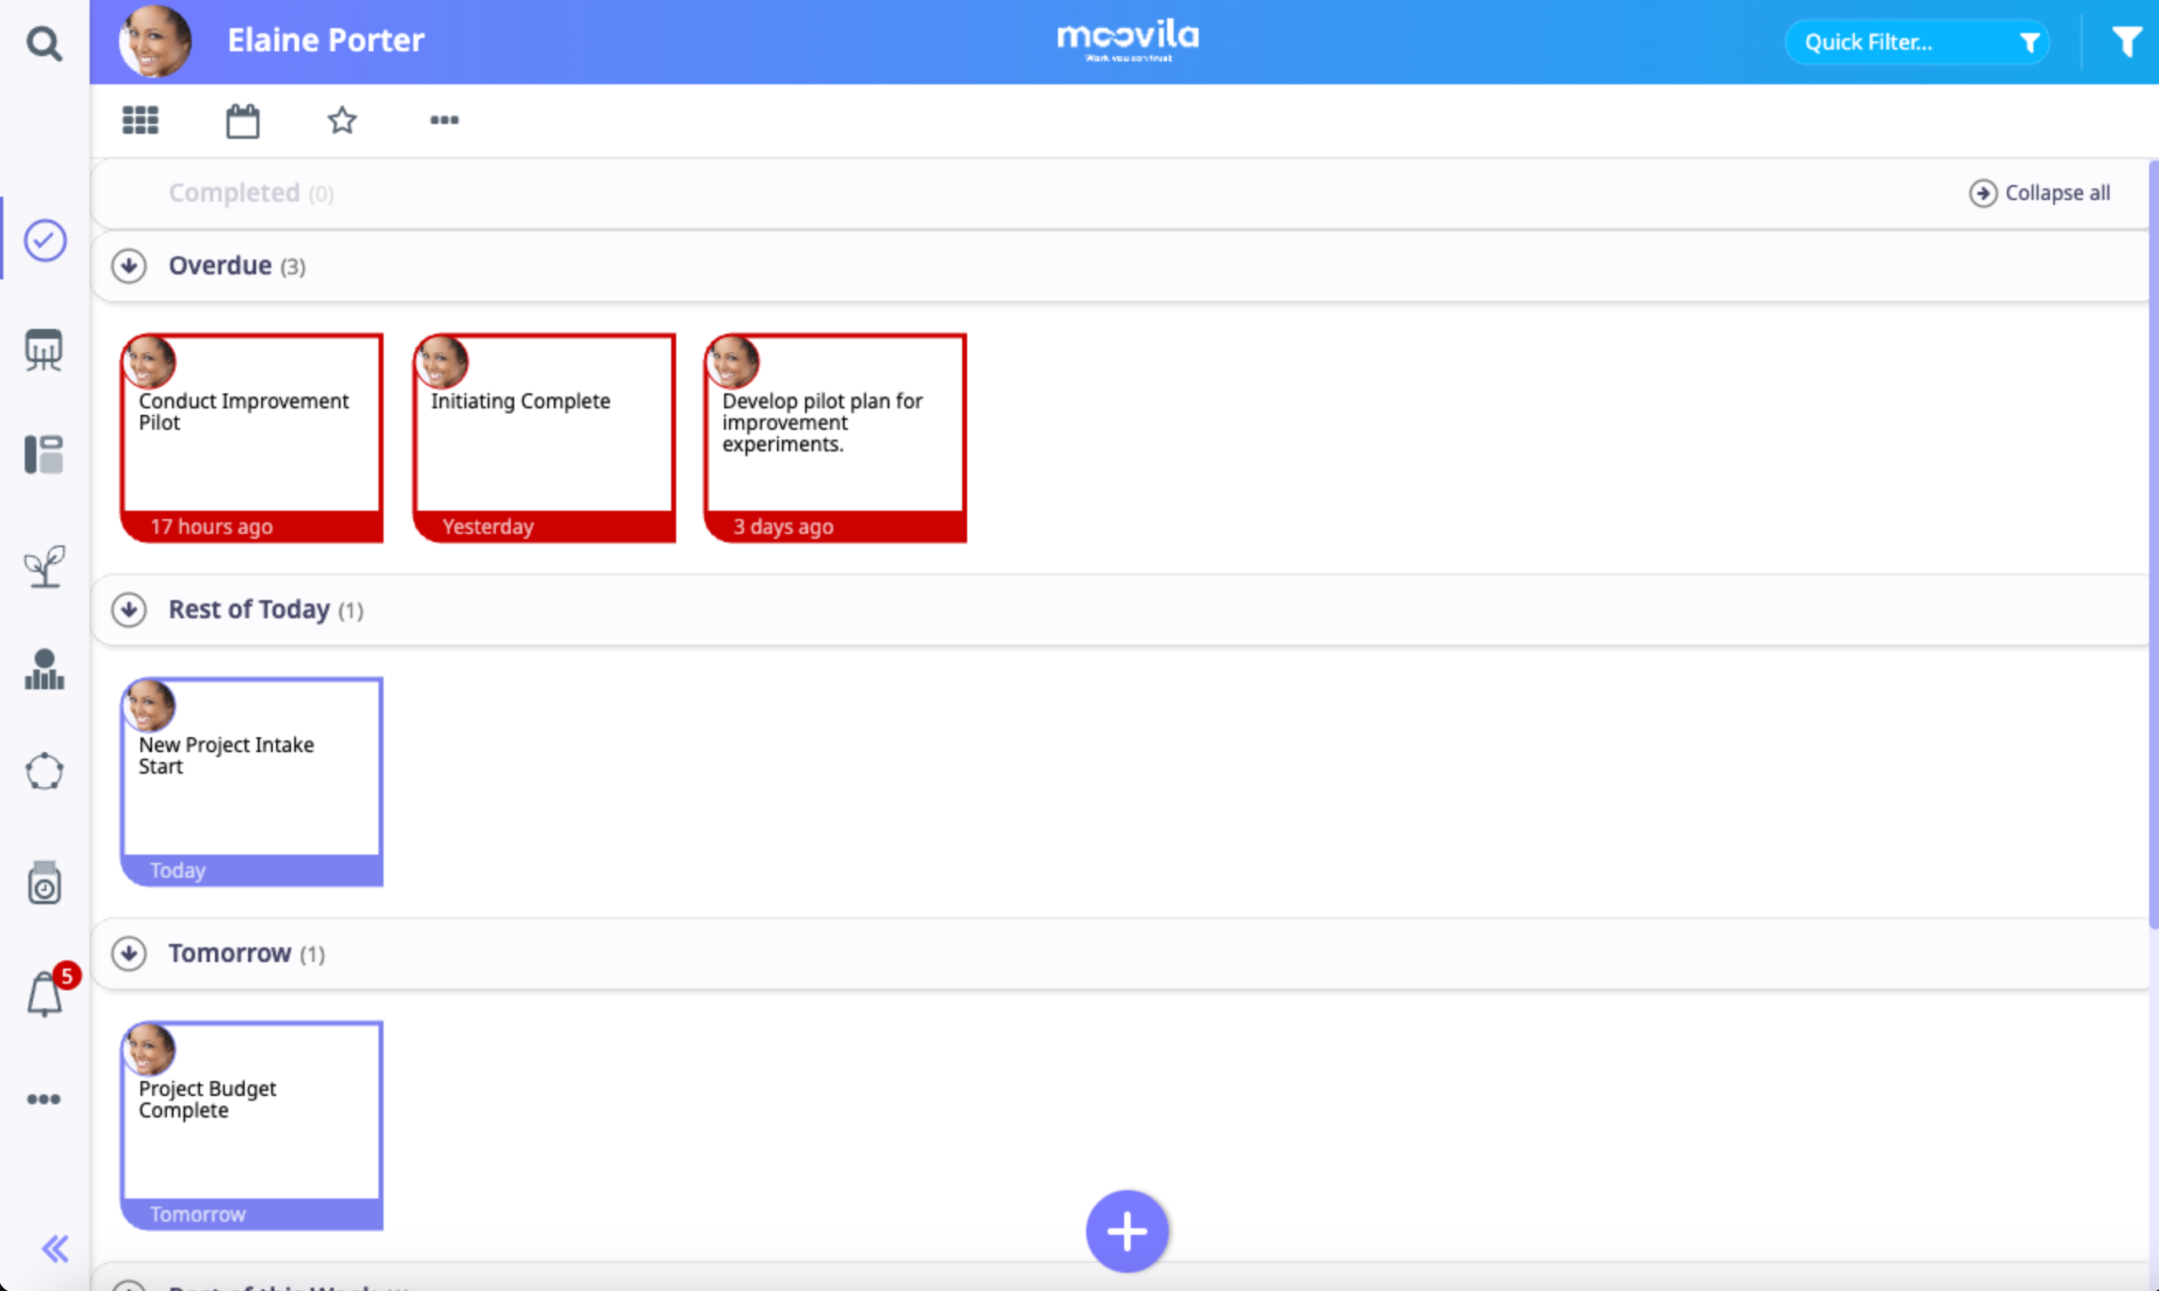Collapse the Overdue section
Image resolution: width=2159 pixels, height=1291 pixels.
[x=129, y=266]
